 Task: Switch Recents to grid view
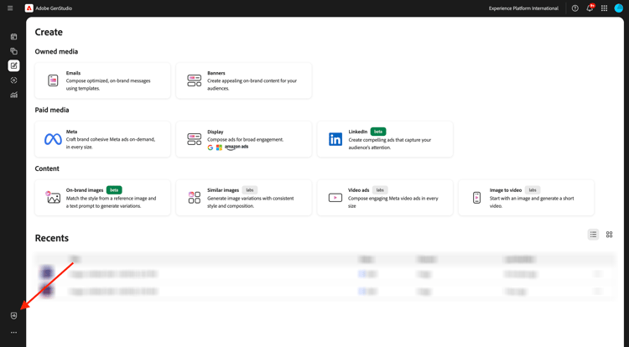point(610,235)
